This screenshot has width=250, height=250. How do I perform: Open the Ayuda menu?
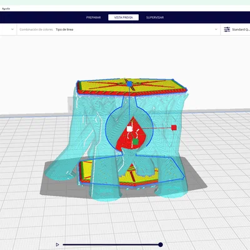click(6, 9)
